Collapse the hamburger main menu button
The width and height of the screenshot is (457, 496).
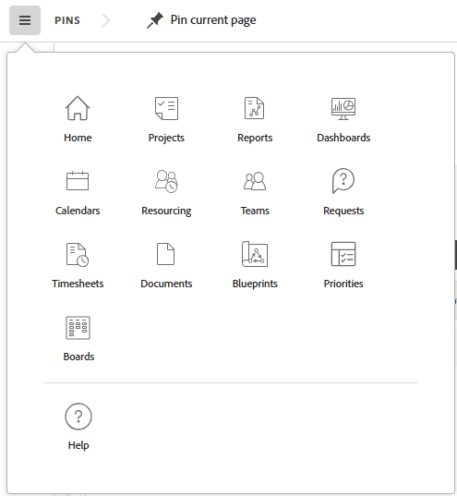coord(25,20)
